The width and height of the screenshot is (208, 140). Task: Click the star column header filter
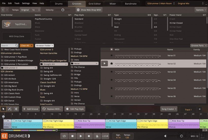click(112, 49)
